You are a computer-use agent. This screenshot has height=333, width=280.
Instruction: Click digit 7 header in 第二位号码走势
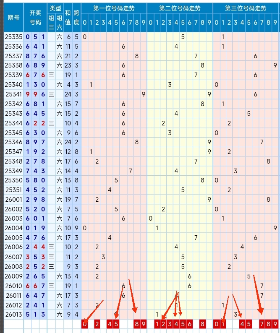click(x=196, y=23)
